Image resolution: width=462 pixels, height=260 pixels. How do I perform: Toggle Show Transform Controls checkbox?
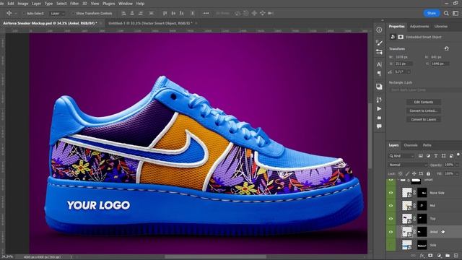tap(73, 13)
